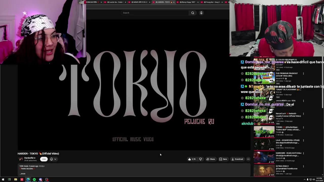This screenshot has width=324, height=182.
Task: Open TOKYO BOP video thumbnail
Action: pos(264,132)
